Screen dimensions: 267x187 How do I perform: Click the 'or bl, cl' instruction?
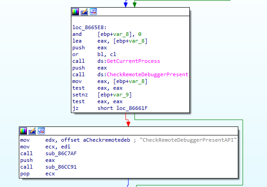coord(94,54)
